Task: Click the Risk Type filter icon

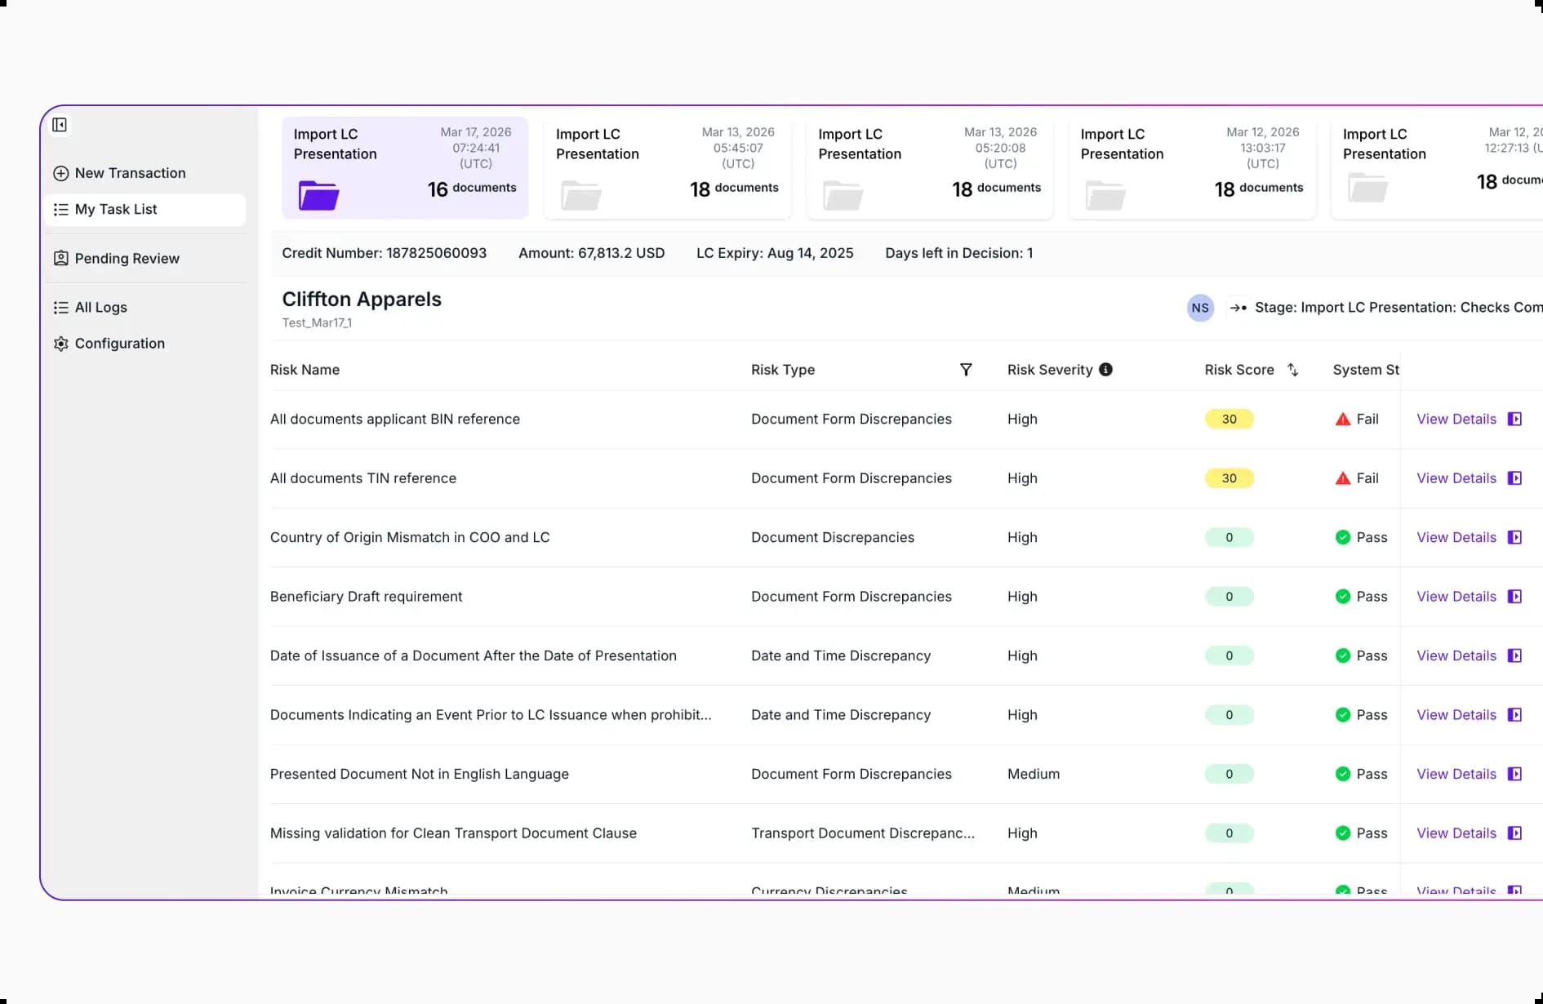Action: pyautogui.click(x=966, y=370)
